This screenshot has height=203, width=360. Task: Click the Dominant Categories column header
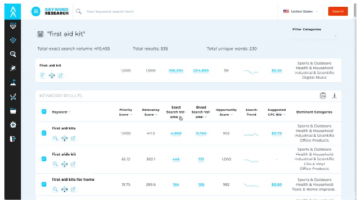[x=314, y=112]
